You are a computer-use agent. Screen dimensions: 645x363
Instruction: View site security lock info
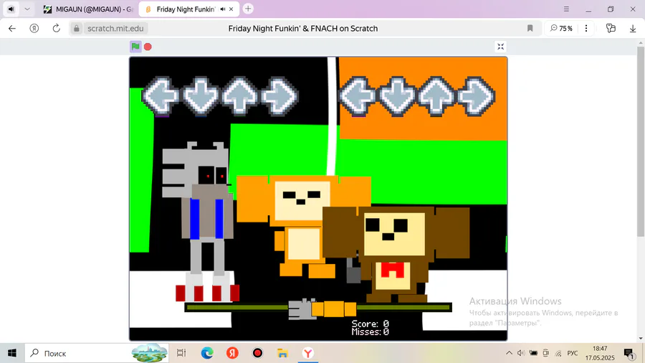[77, 29]
